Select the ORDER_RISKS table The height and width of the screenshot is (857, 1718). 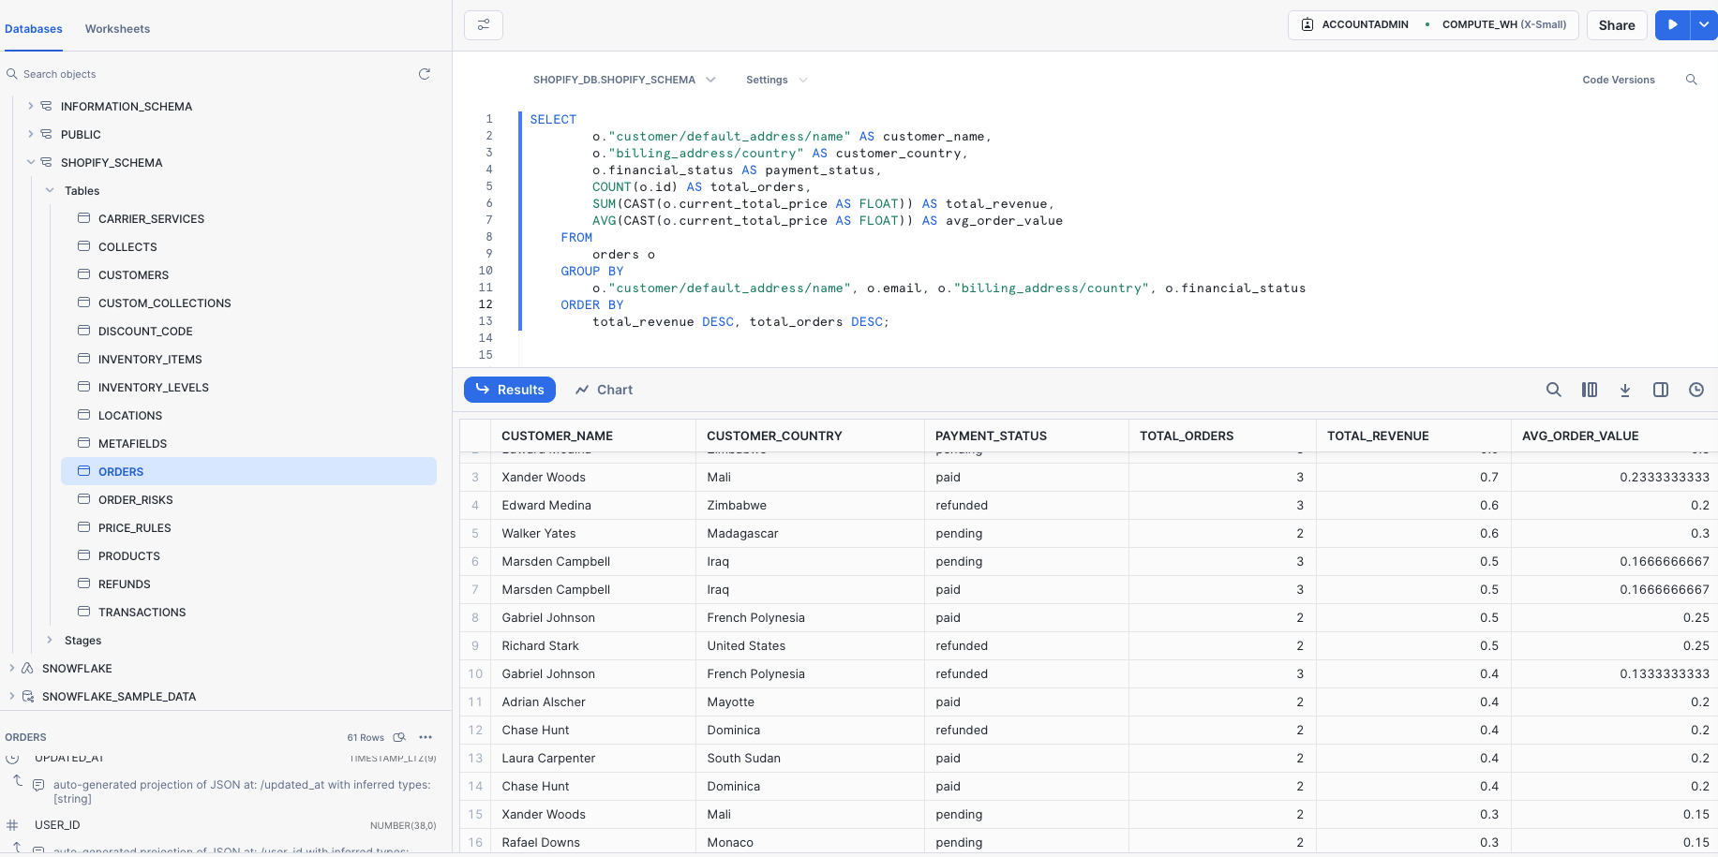(x=136, y=499)
